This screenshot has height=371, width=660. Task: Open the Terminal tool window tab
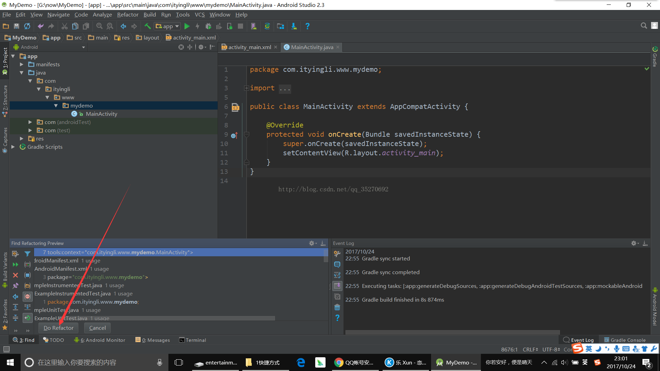point(192,340)
